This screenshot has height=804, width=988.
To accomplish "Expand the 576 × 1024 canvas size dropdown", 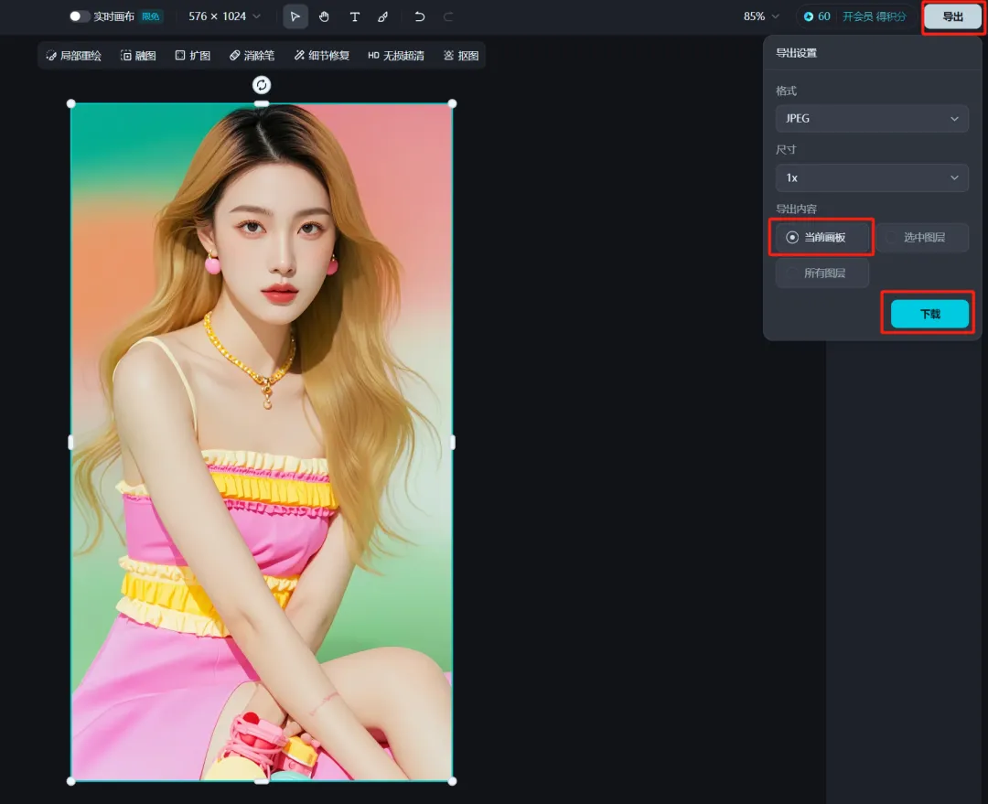I will (224, 16).
